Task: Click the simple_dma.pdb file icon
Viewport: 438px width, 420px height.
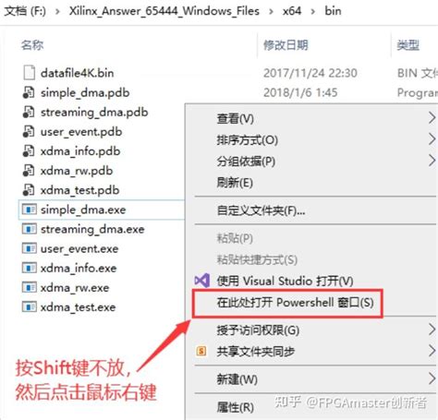Action: tap(29, 92)
